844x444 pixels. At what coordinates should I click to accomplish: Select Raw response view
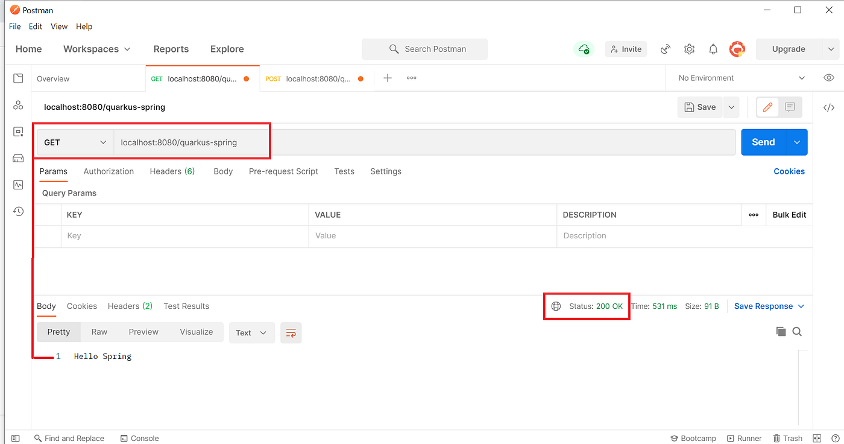click(99, 332)
